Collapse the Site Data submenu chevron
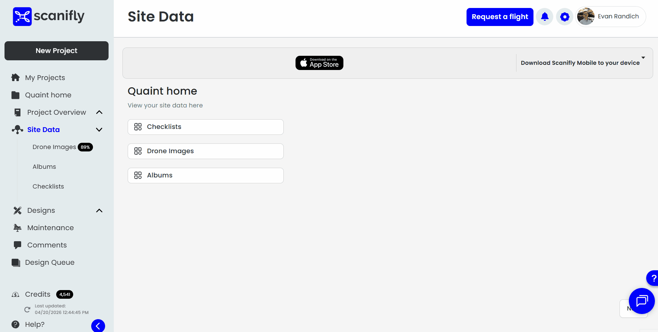 click(99, 130)
